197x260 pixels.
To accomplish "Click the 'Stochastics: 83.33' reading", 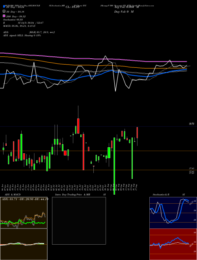I will coord(12,20).
